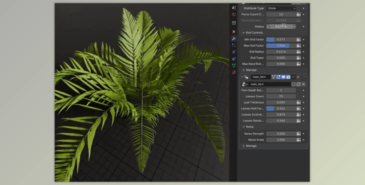
Task: Toggle edit mode display for main_fern modifier
Action: tap(278, 77)
